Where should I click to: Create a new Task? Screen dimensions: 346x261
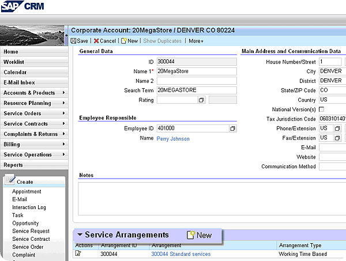point(18,215)
